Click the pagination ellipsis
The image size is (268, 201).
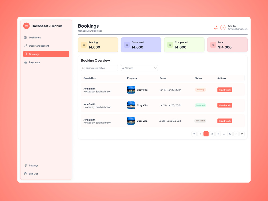[x=224, y=134]
